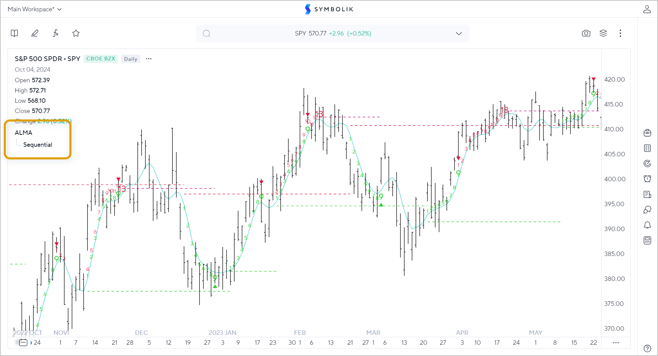Open chart options three dots beside Daily
The image size is (658, 356).
tap(149, 59)
